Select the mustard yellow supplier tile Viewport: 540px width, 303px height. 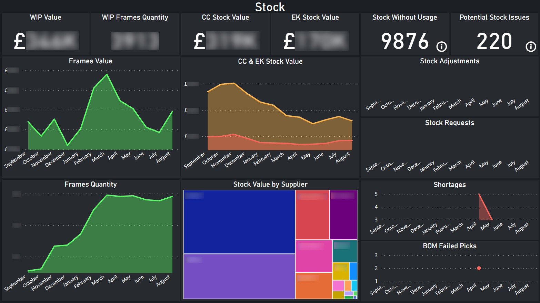pyautogui.click(x=341, y=271)
